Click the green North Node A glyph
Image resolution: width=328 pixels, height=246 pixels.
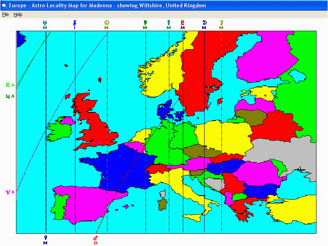click(10, 85)
